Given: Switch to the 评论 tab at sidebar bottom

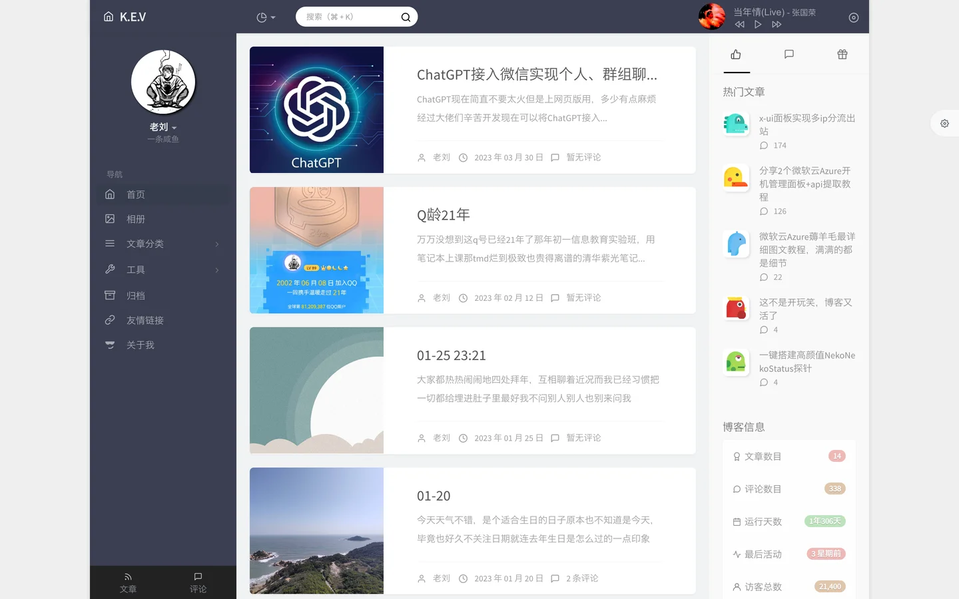Looking at the screenshot, I should click(x=198, y=582).
